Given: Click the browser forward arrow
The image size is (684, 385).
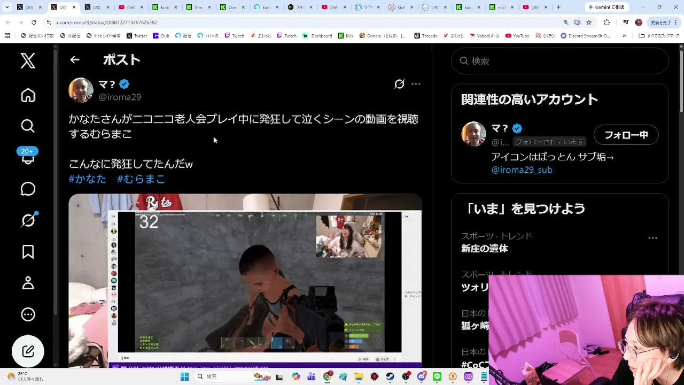Looking at the screenshot, I should click(21, 22).
